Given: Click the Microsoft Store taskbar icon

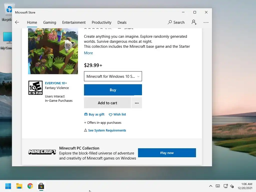Looking at the screenshot, I should (41, 186).
